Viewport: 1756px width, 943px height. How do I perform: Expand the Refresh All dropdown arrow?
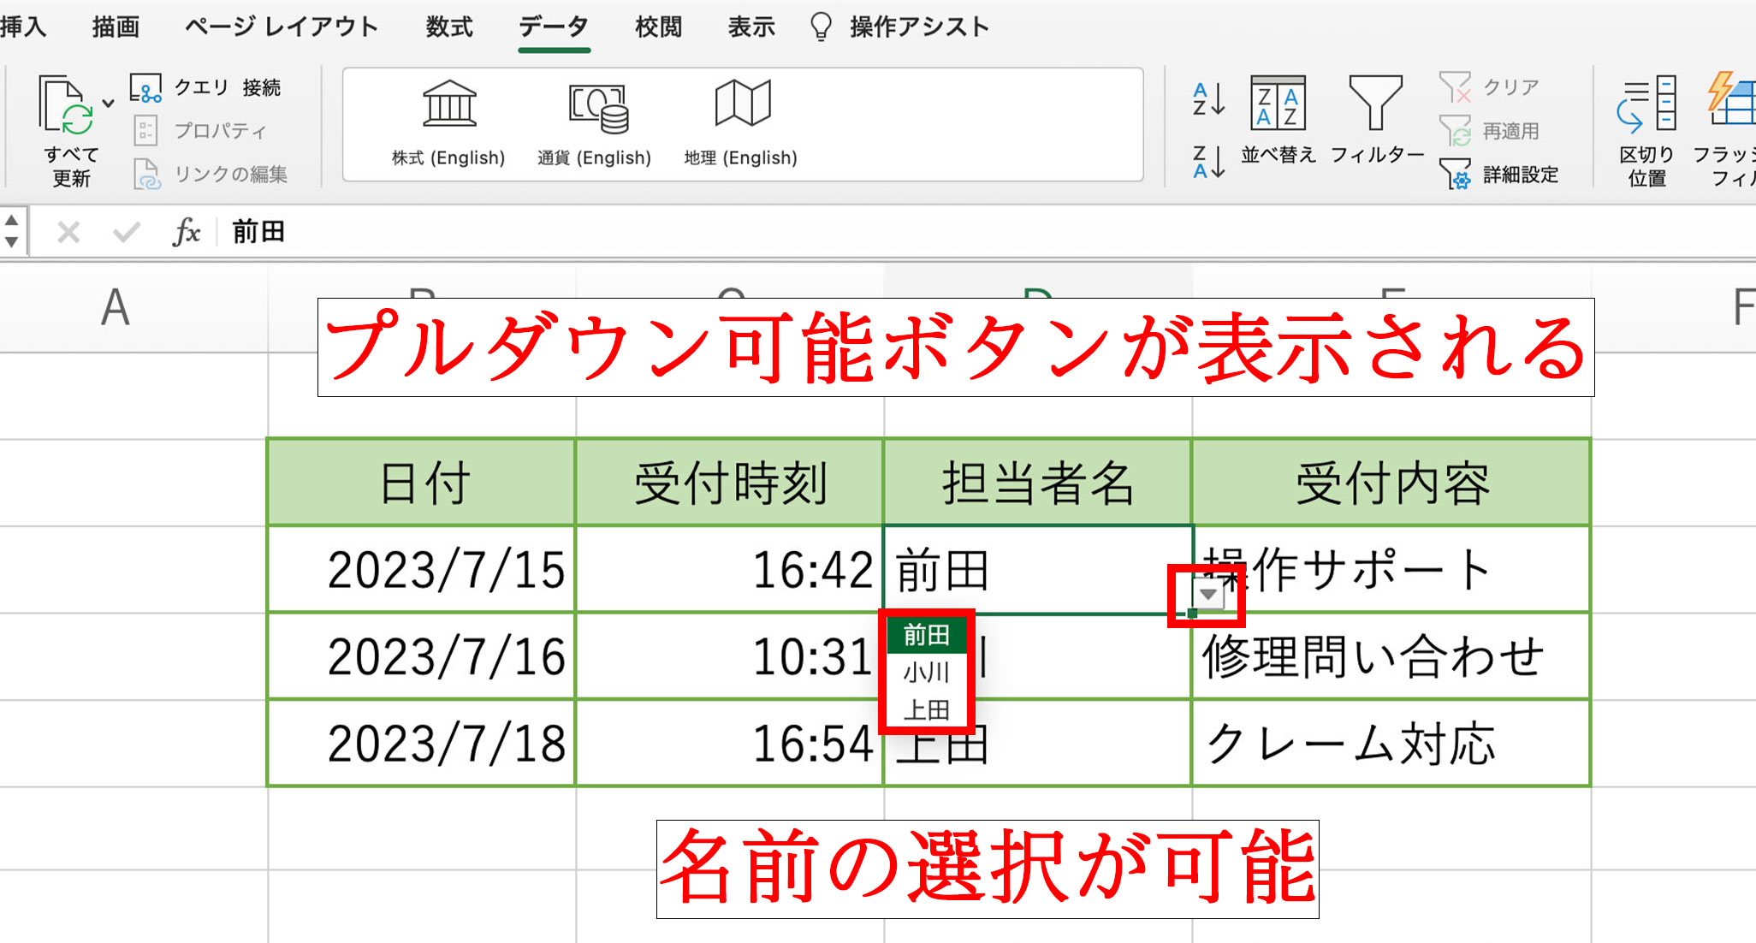click(x=108, y=104)
